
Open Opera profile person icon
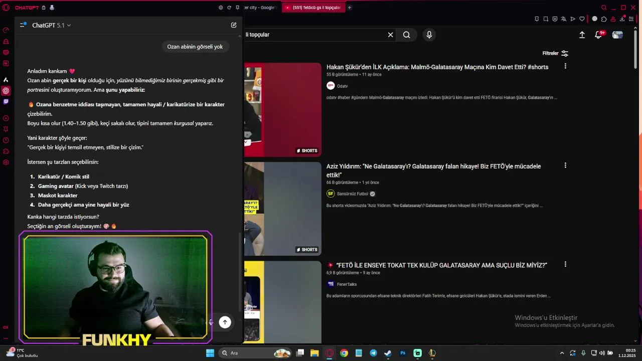613,19
